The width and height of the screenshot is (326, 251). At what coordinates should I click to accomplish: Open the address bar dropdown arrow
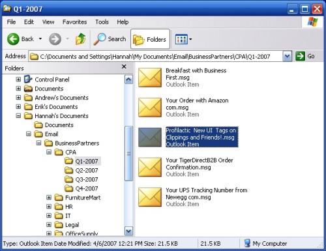[287, 56]
